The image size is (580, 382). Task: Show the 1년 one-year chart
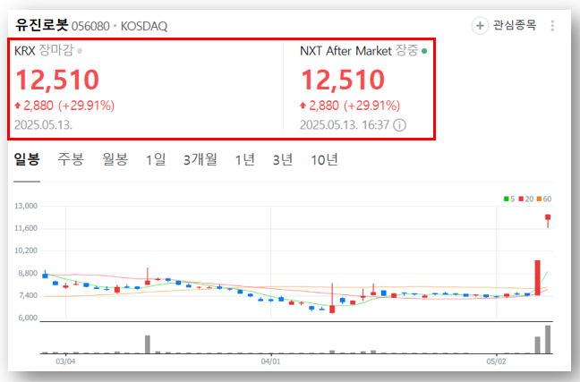point(245,159)
